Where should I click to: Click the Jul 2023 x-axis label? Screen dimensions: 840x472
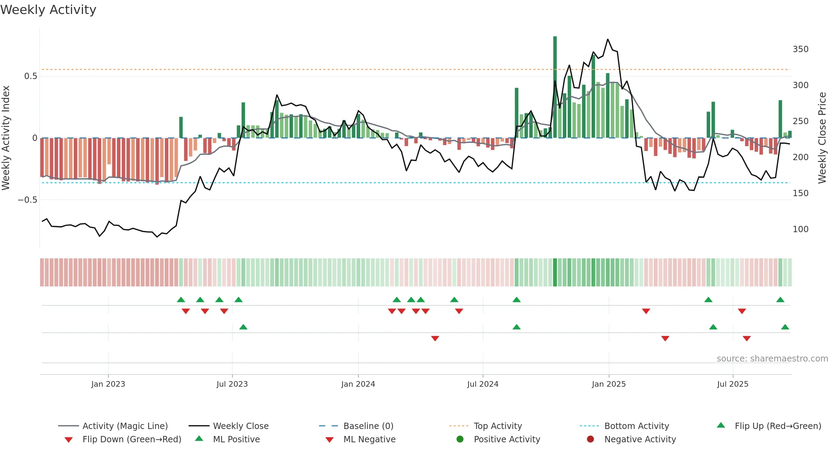tap(232, 384)
